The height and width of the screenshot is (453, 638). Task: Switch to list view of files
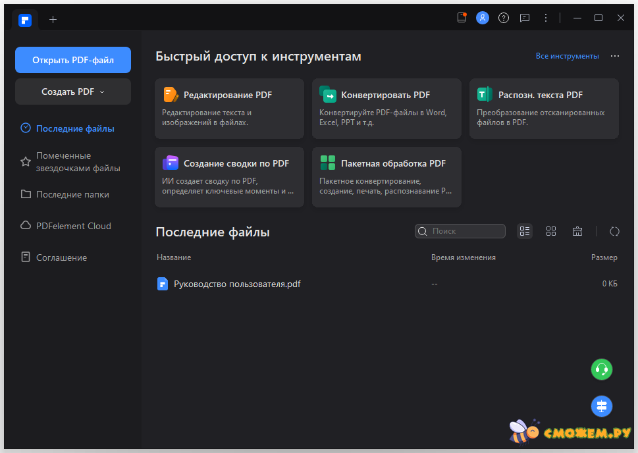(x=525, y=231)
